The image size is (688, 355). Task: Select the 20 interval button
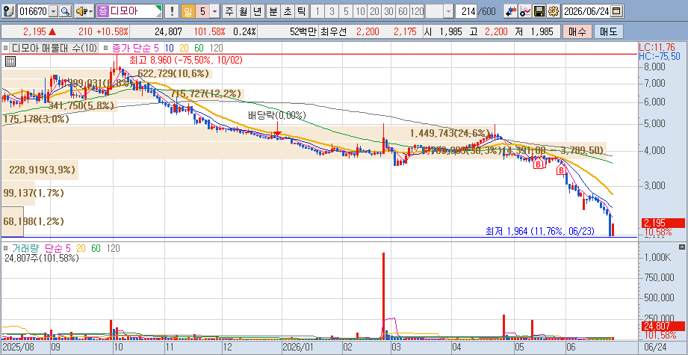pos(374,11)
